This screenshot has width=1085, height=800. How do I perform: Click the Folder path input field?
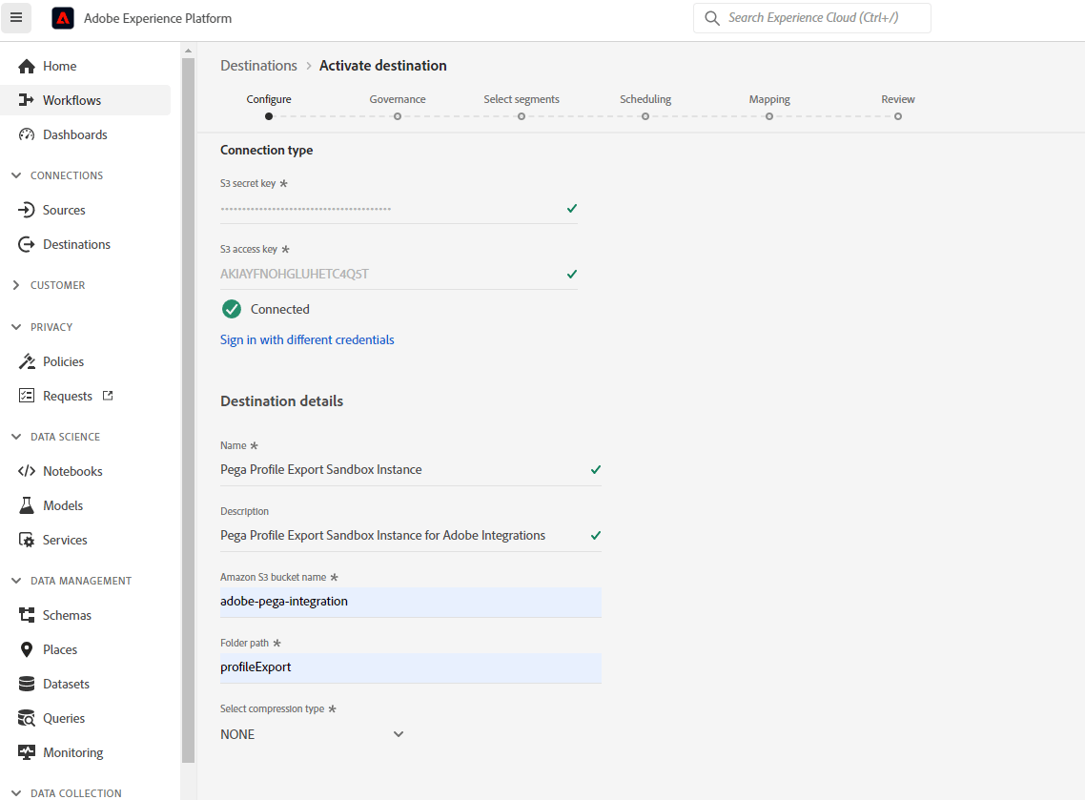coord(410,667)
